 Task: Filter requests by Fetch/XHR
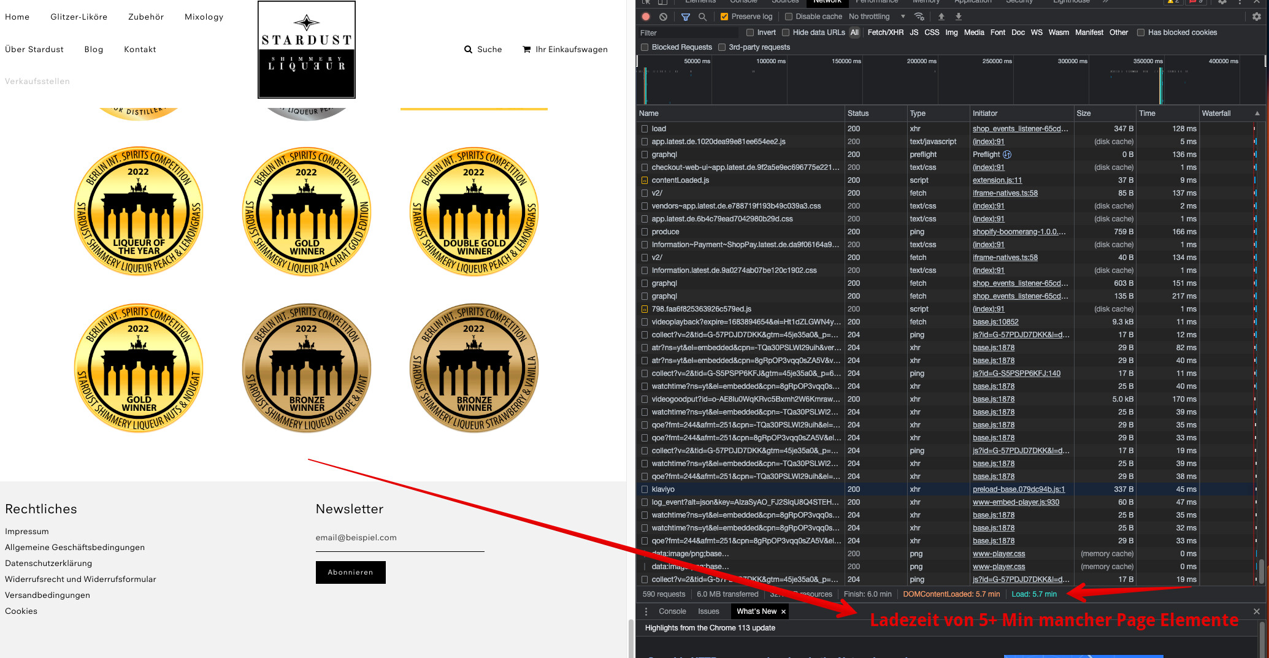(x=886, y=33)
